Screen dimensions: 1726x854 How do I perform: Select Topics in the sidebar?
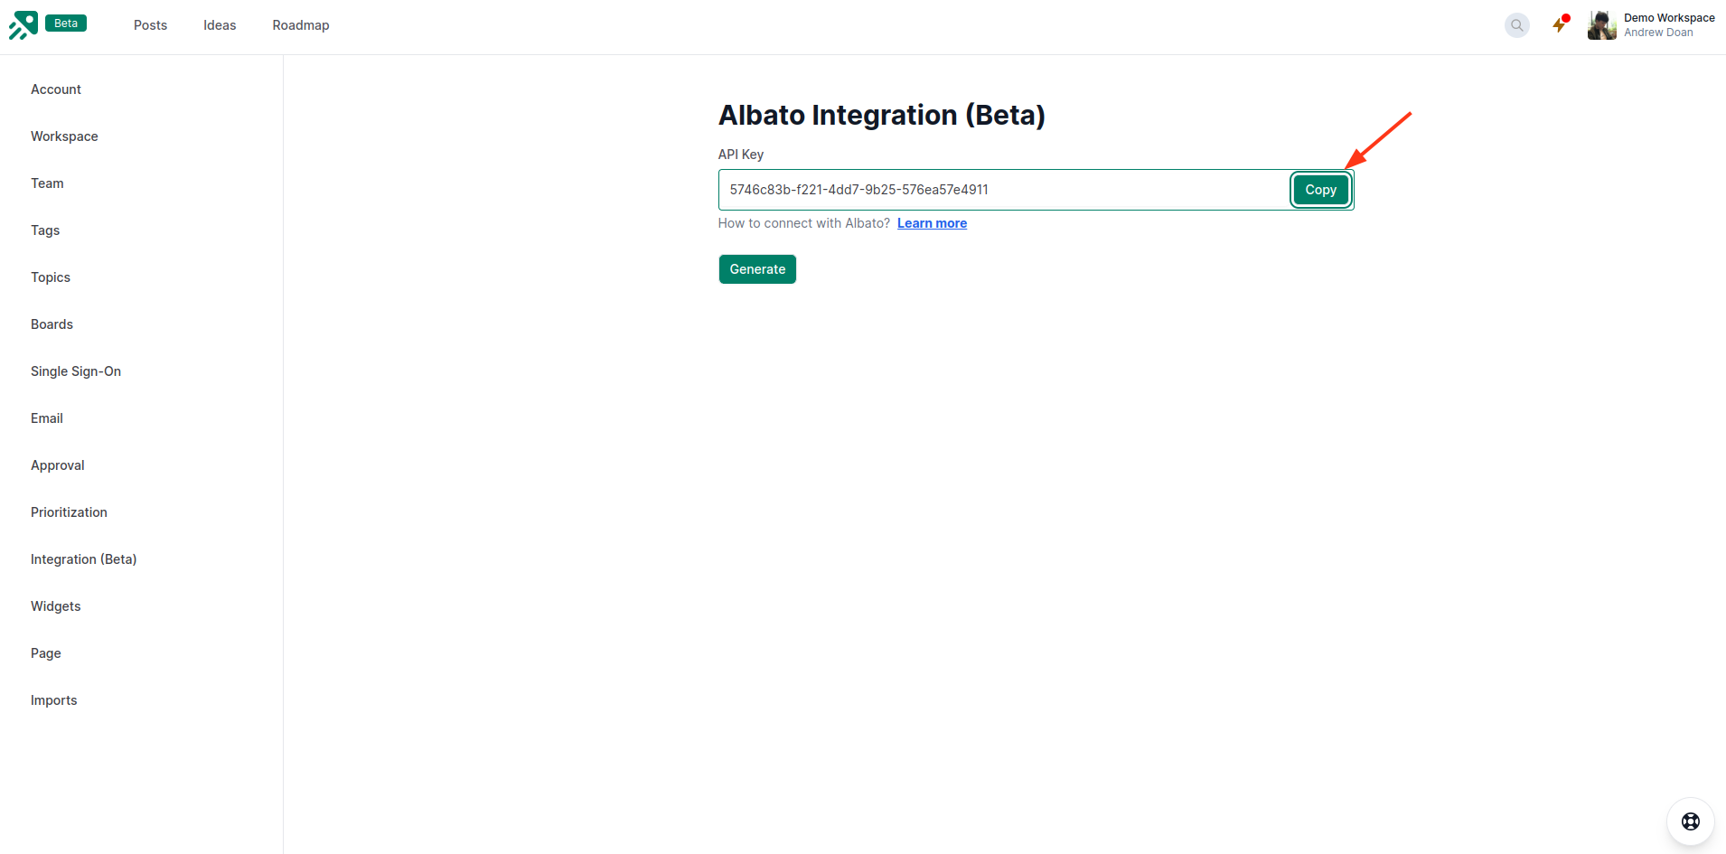(x=51, y=277)
